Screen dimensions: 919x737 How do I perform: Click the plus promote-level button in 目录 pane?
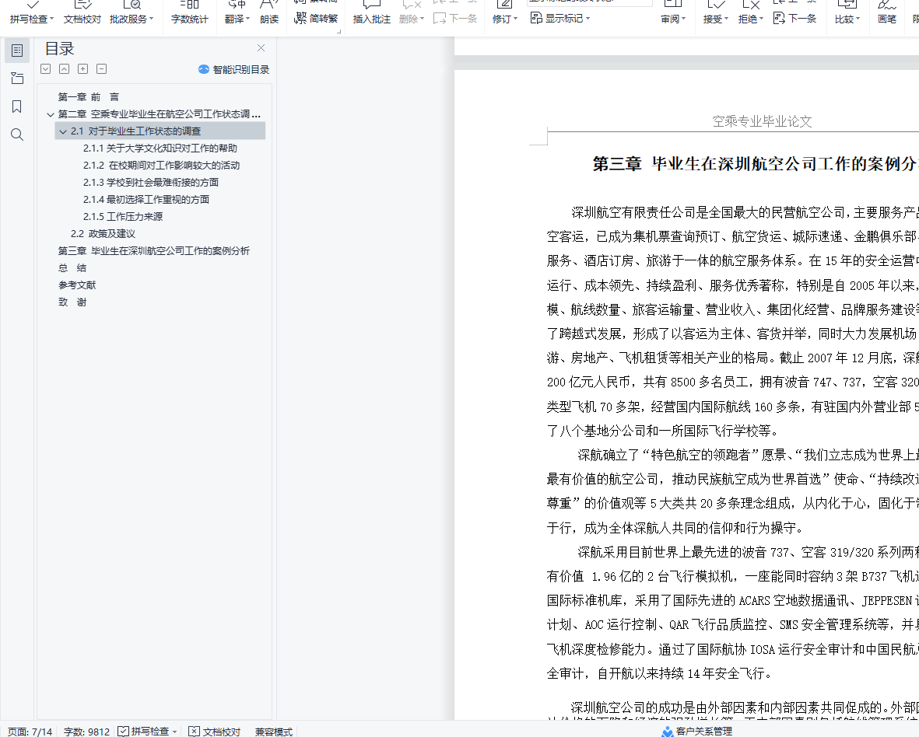coord(83,69)
